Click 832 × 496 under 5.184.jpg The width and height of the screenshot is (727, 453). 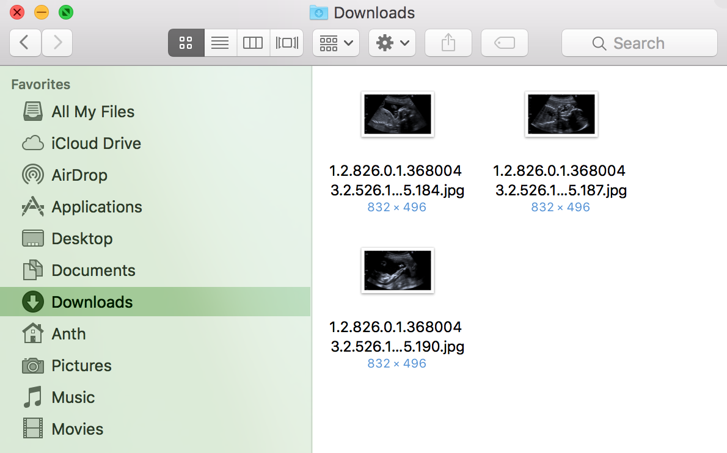click(x=397, y=208)
